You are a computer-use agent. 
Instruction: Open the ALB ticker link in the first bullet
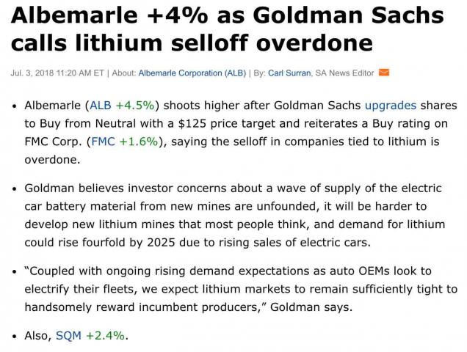(100, 106)
